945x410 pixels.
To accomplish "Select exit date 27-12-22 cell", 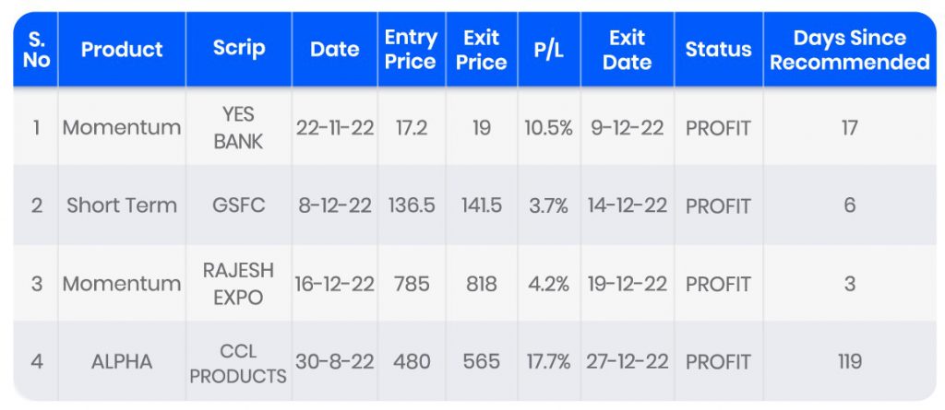I will [627, 363].
